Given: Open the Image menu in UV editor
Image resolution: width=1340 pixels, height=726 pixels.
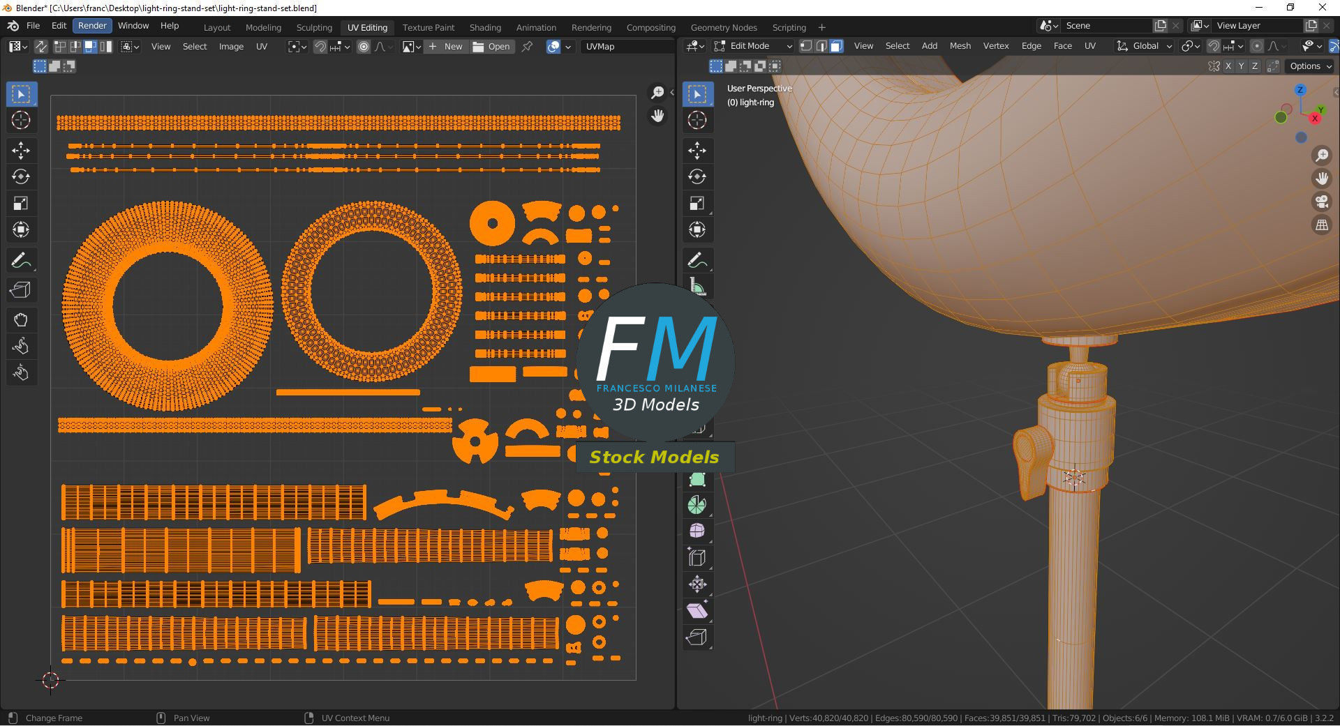Looking at the screenshot, I should [231, 47].
